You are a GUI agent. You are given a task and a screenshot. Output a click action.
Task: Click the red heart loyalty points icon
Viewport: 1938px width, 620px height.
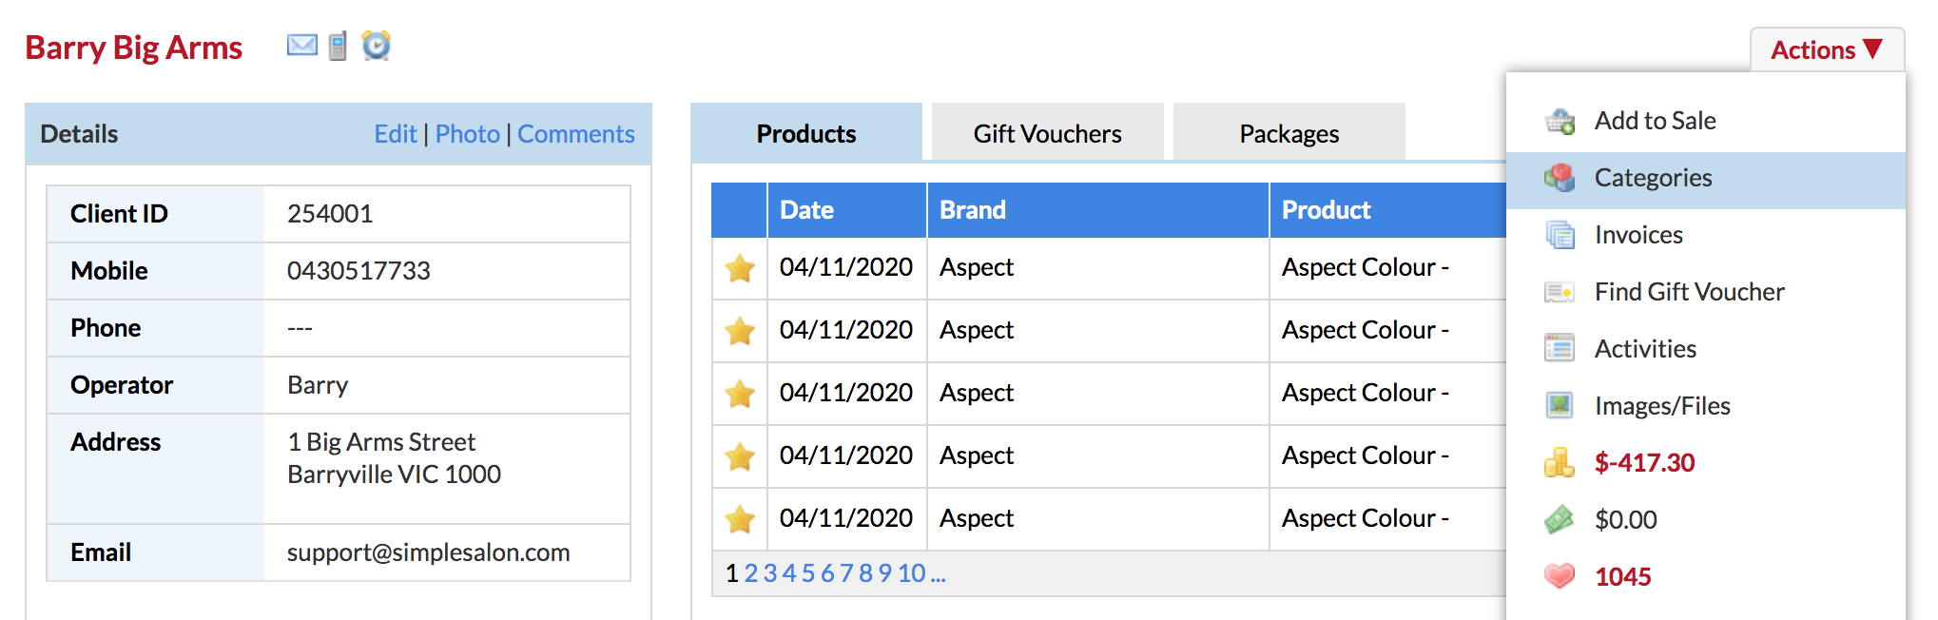click(1560, 576)
